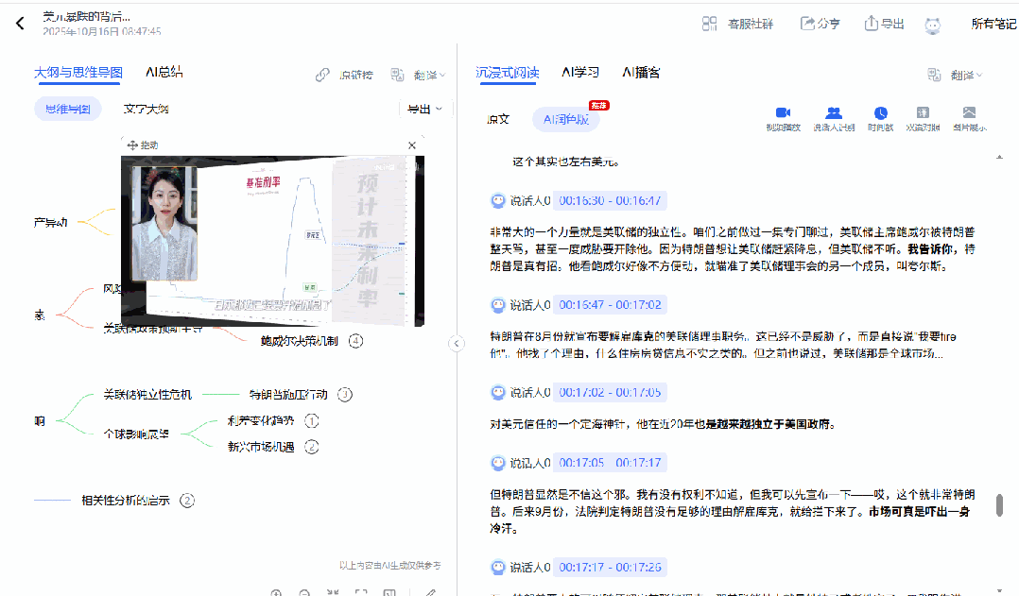The height and width of the screenshot is (596, 1019).
Task: Expand the right panel 翻译 dropdown
Action: [955, 75]
